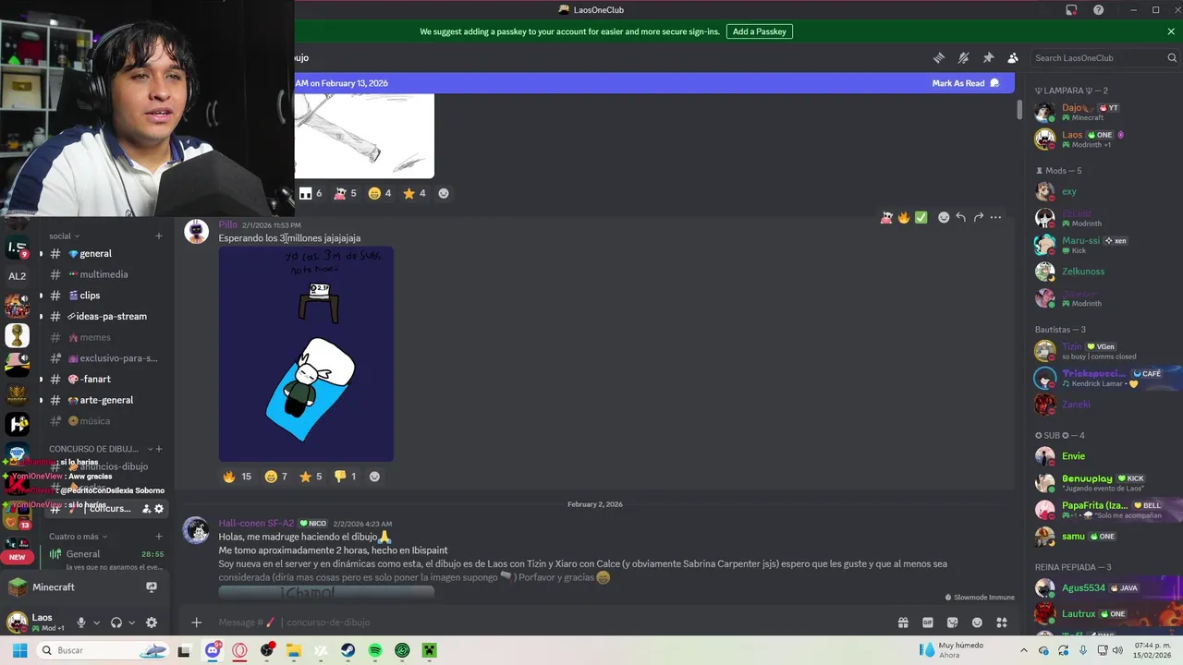Add reaction below Pillo's drawing
1183x665 pixels.
click(x=374, y=477)
